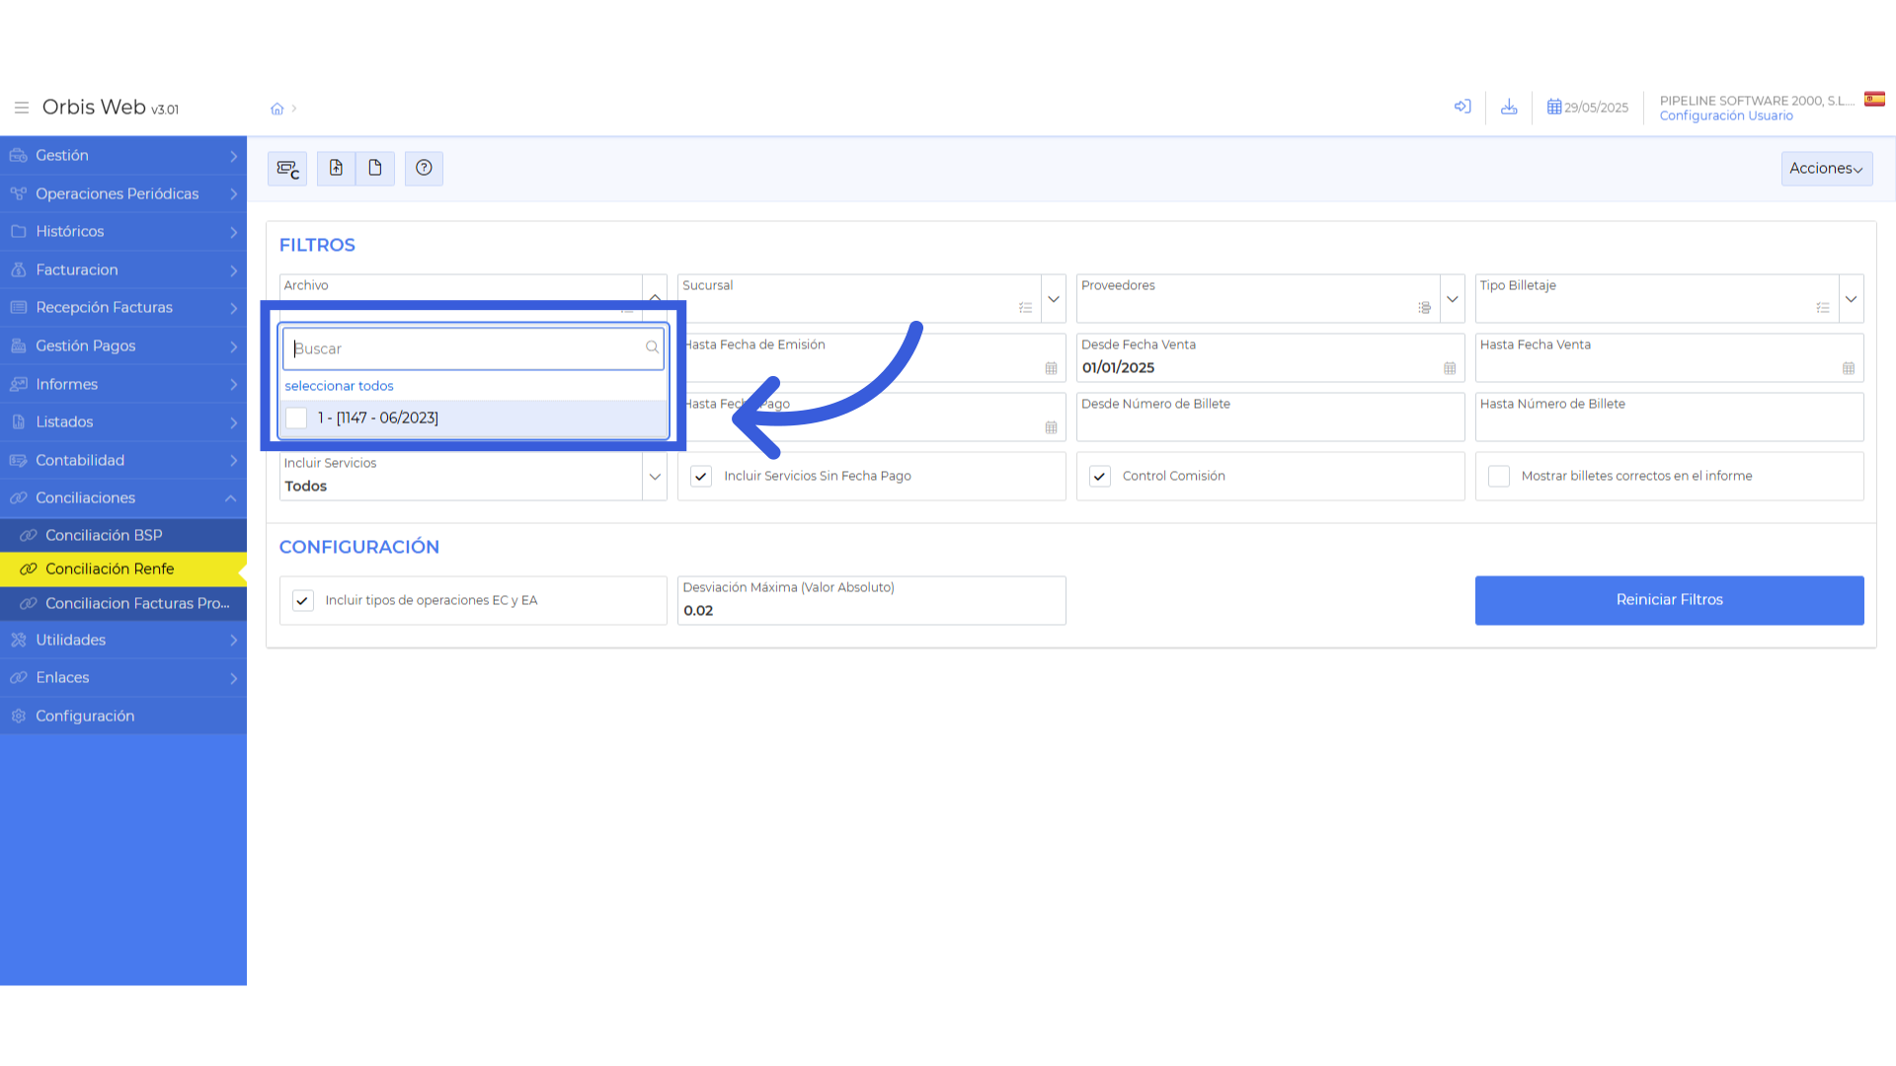Viewport: 1896px width, 1066px height.
Task: Open Gestión Pagos in the sidebar
Action: tap(123, 346)
